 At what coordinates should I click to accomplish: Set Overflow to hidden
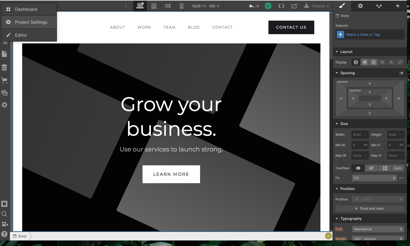point(371,168)
